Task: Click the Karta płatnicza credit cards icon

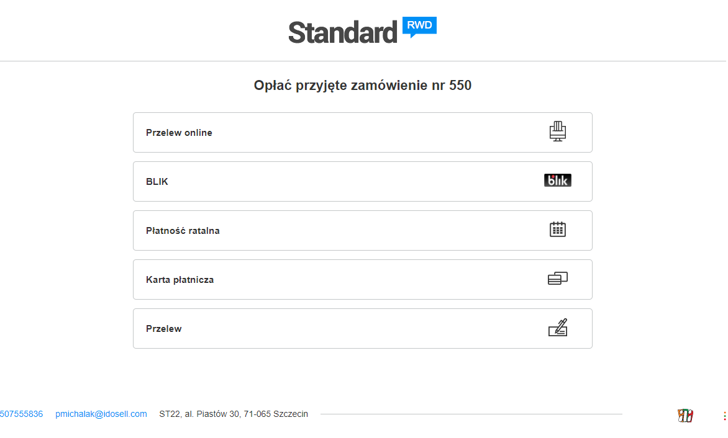Action: 558,279
